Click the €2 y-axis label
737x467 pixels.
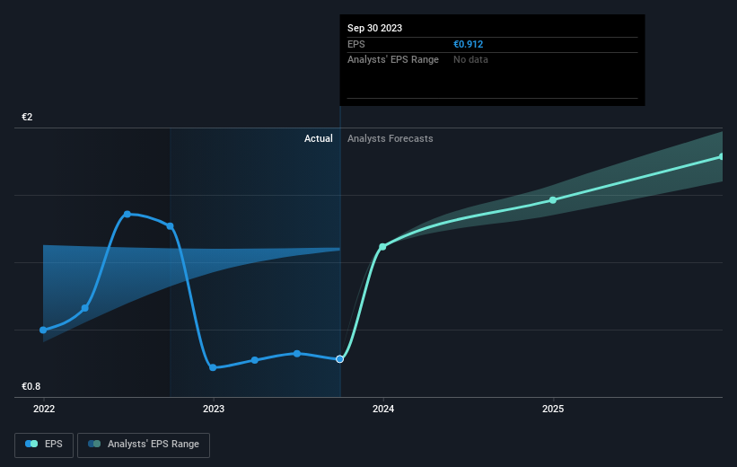27,117
